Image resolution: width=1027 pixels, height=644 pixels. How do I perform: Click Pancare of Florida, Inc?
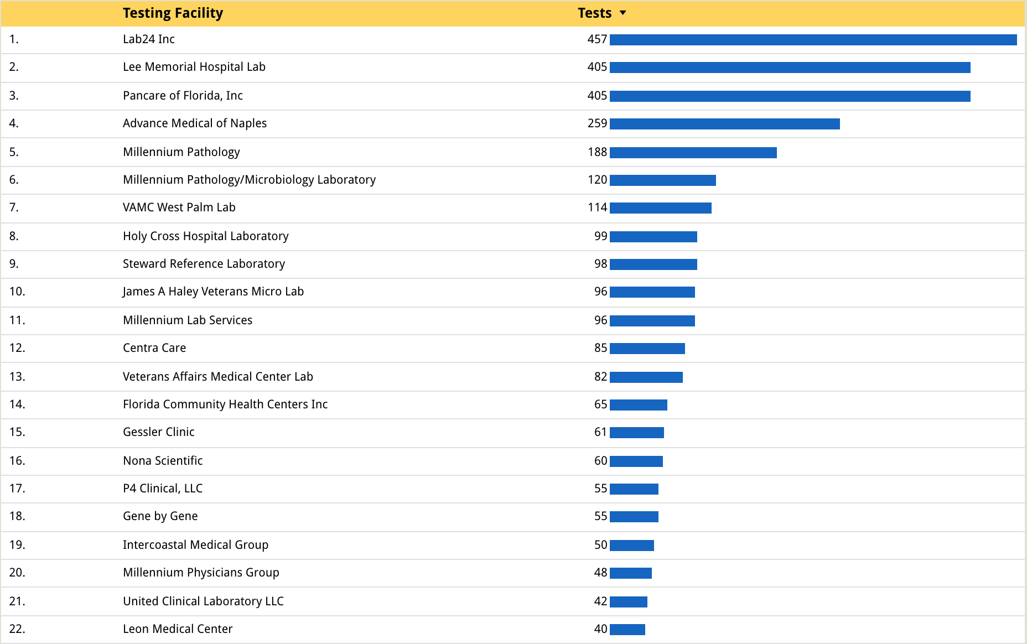183,96
